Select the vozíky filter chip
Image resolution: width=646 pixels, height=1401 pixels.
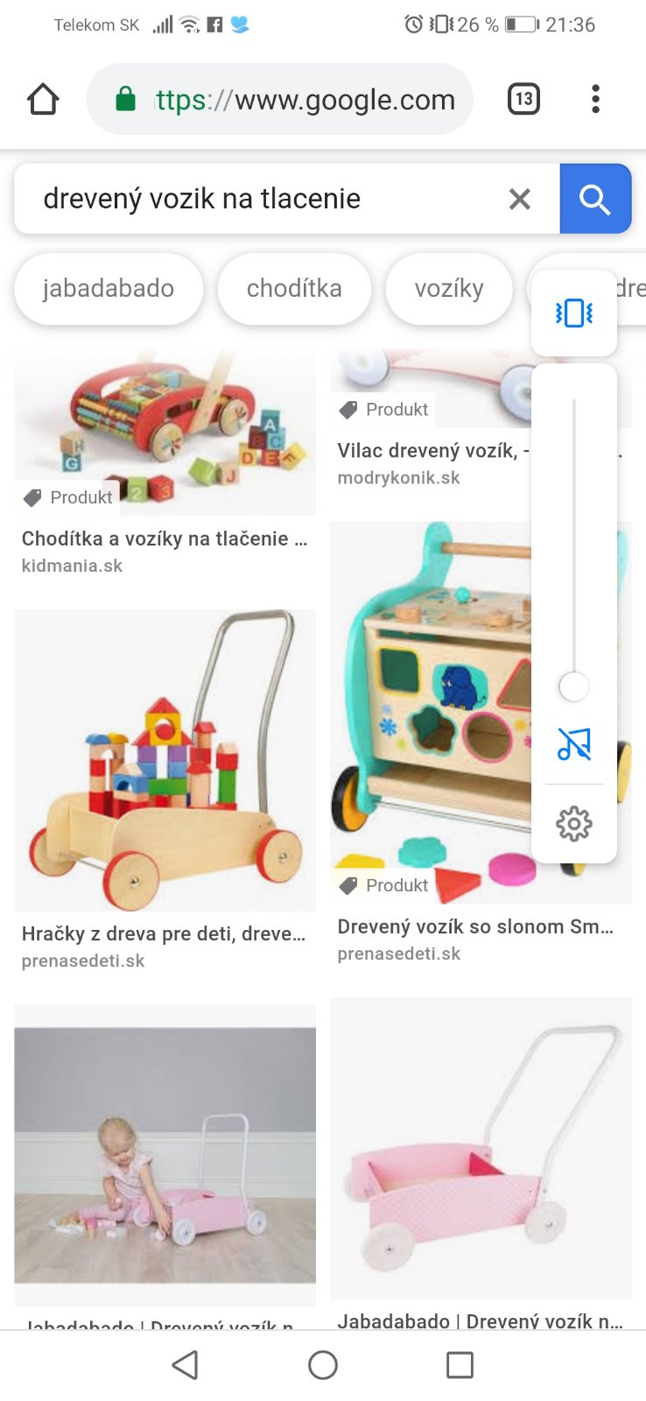449,288
